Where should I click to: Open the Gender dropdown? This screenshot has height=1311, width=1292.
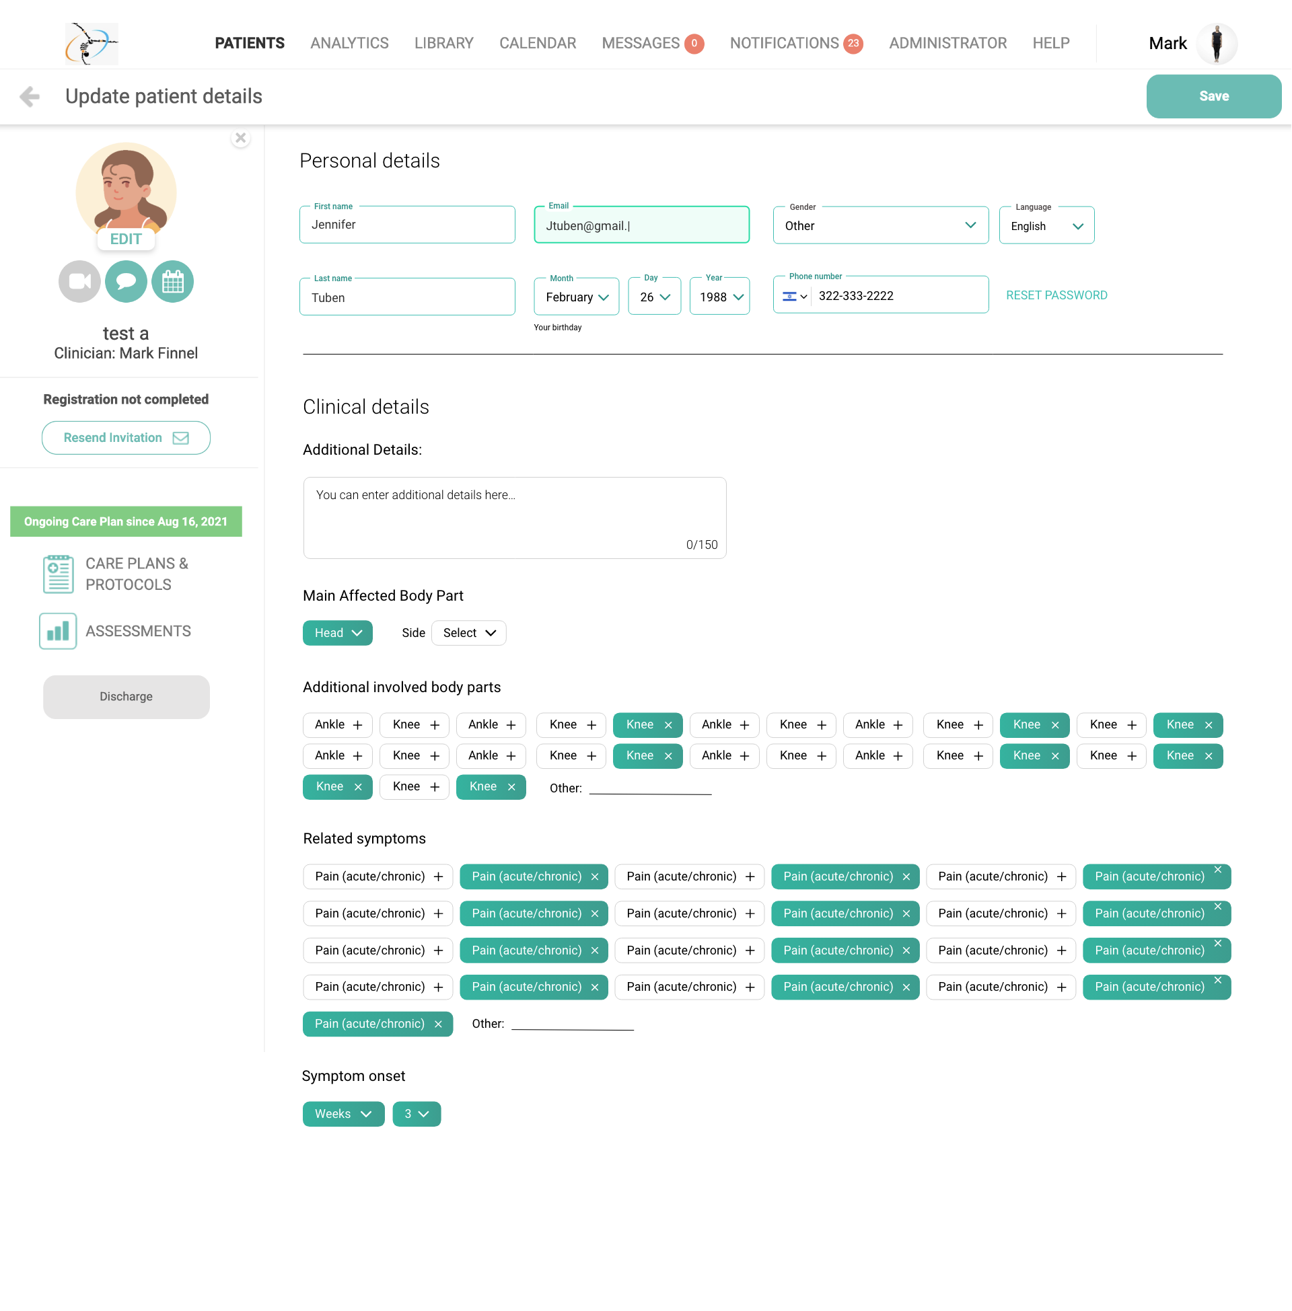(881, 225)
